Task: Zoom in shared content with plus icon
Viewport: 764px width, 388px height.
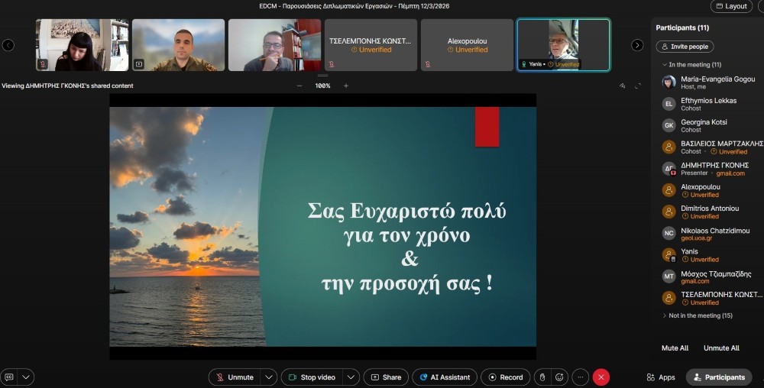Action: pyautogui.click(x=346, y=86)
